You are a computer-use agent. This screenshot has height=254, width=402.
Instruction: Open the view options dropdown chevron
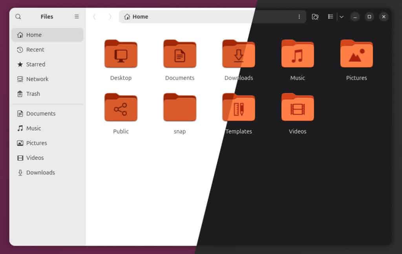click(x=341, y=16)
